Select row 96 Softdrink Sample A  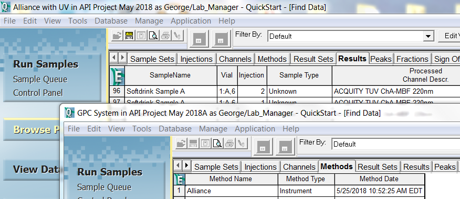pos(117,91)
